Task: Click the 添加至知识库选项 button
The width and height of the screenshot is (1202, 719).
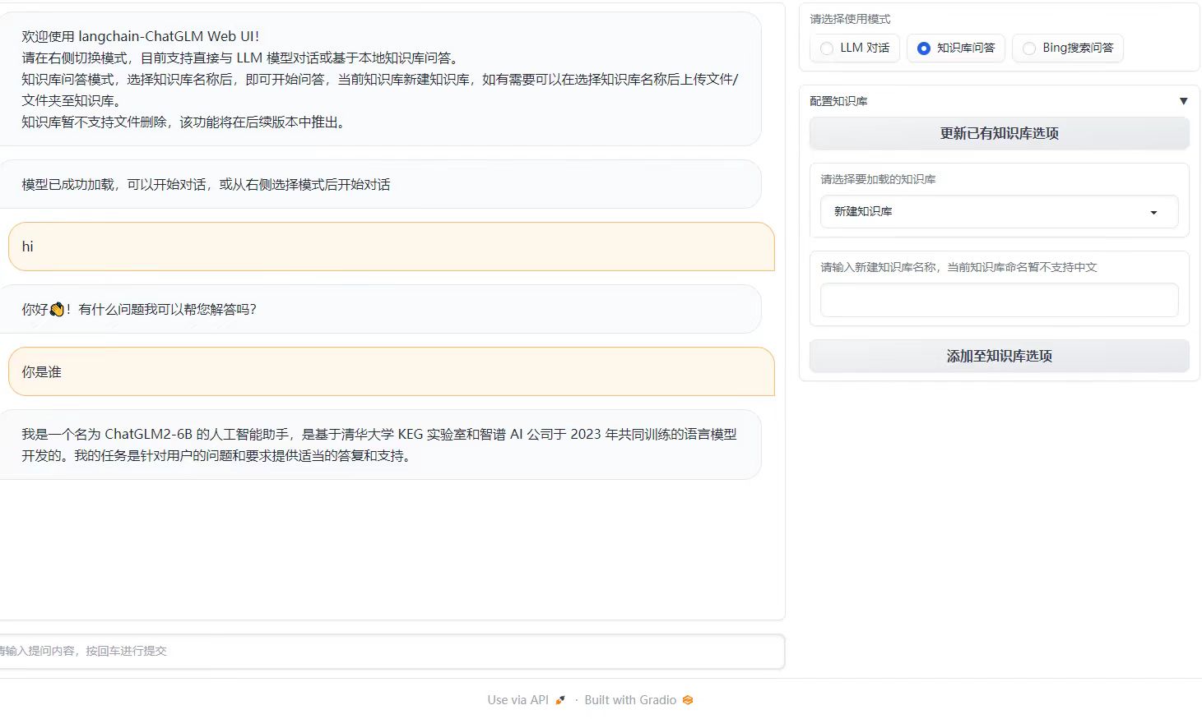Action: click(x=1000, y=356)
